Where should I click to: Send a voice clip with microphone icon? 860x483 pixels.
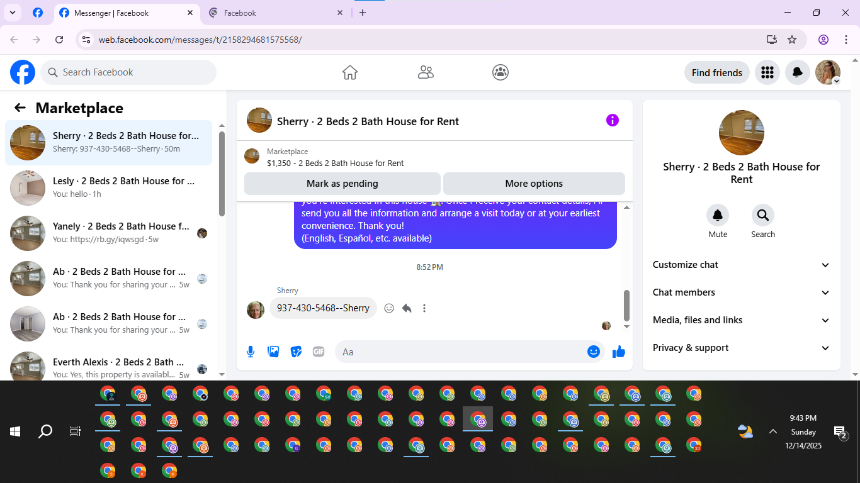pyautogui.click(x=251, y=352)
